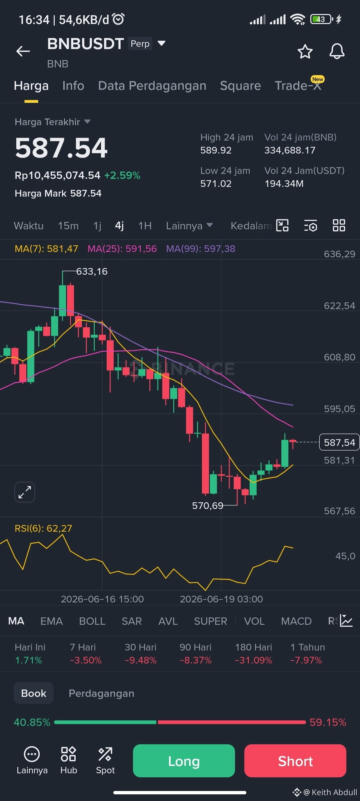Open the Square tab
360x801 pixels.
(240, 86)
